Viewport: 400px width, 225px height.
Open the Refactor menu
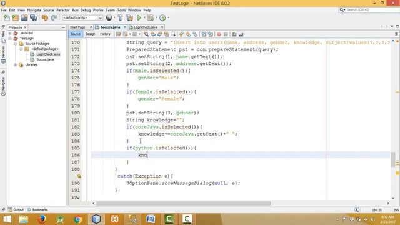[62, 10]
